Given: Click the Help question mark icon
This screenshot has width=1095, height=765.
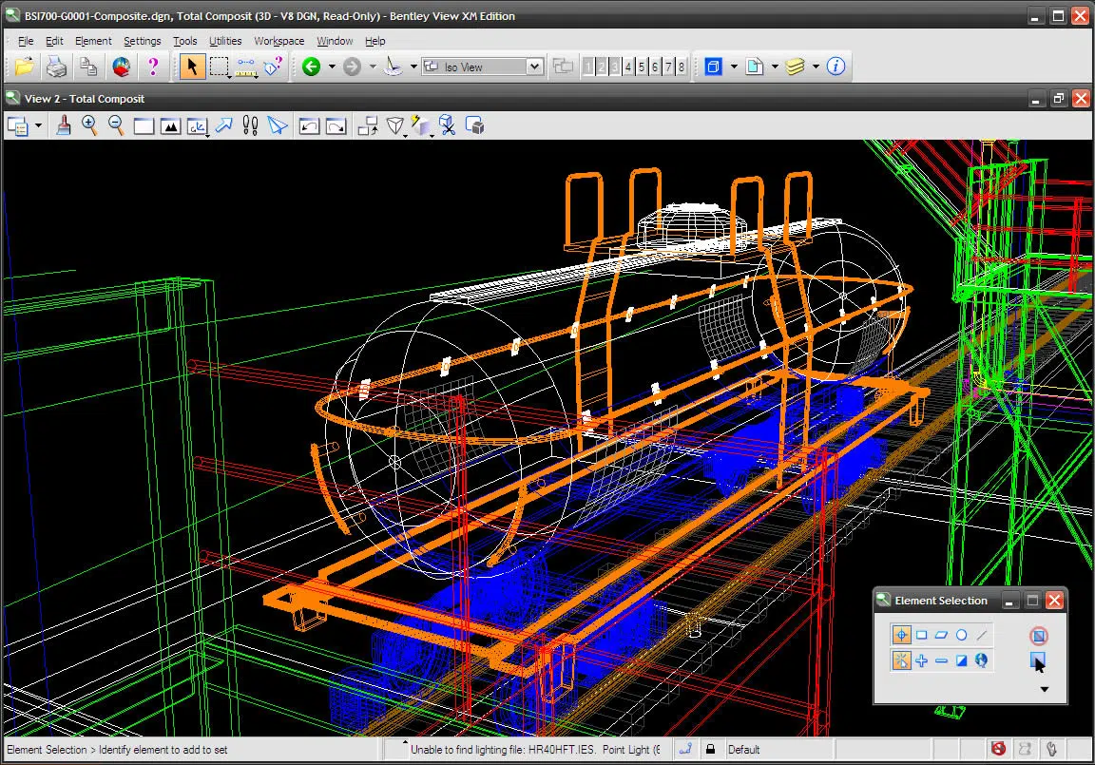Looking at the screenshot, I should 152,67.
